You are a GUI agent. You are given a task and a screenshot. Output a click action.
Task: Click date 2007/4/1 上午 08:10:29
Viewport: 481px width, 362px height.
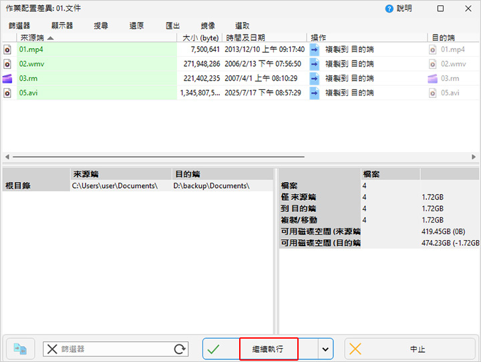(261, 79)
